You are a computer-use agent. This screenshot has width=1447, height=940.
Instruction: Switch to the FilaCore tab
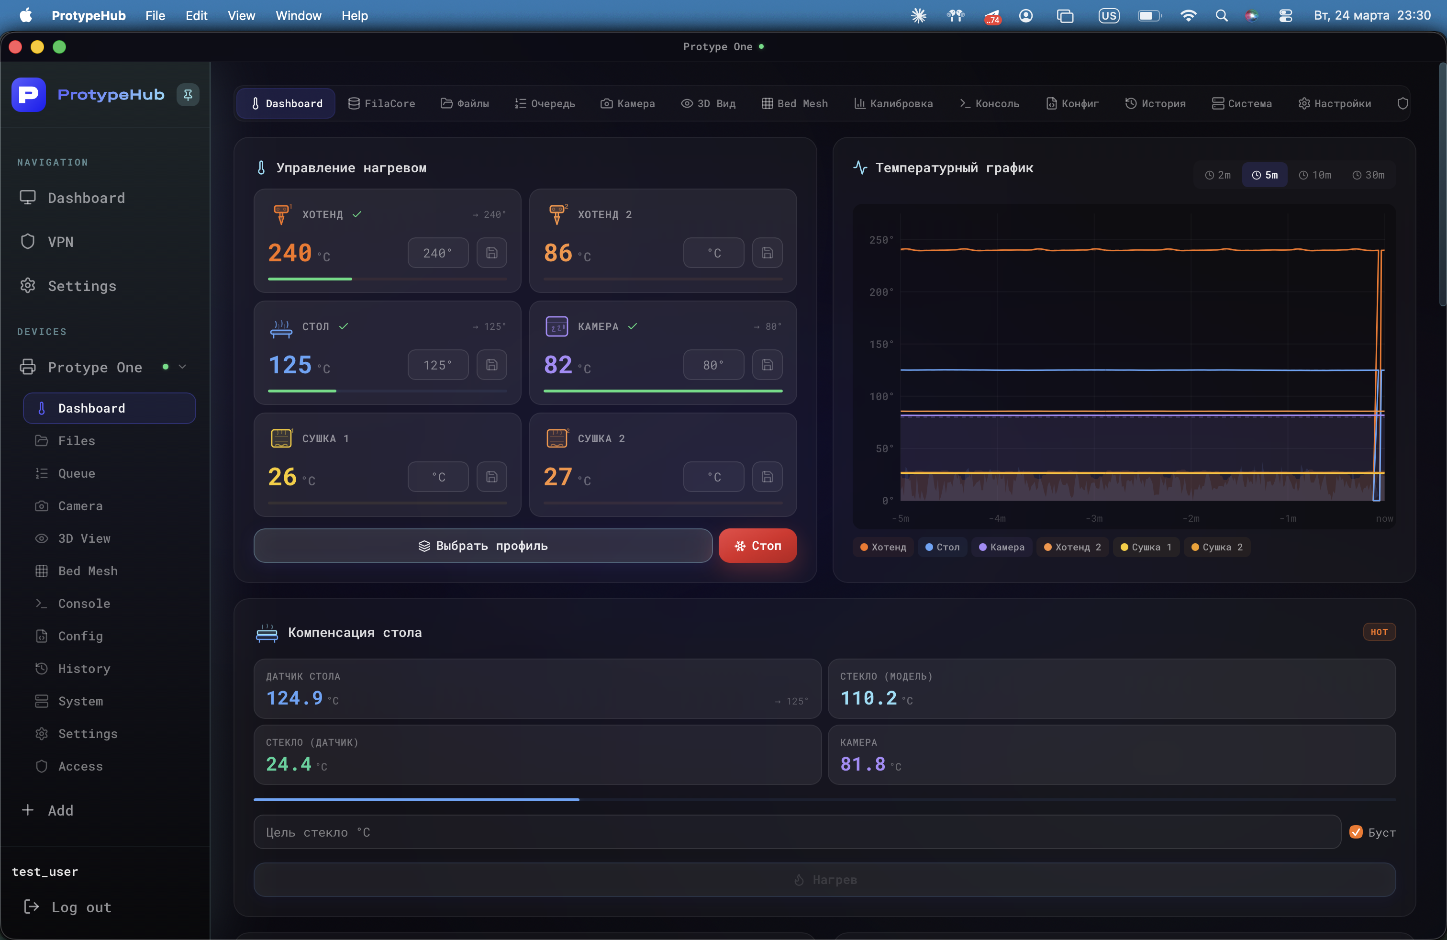(381, 103)
